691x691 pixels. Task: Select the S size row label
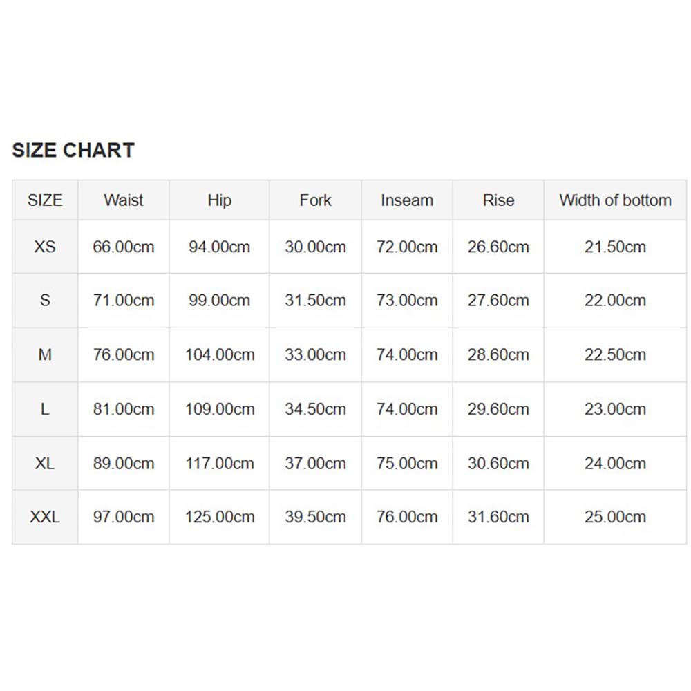click(45, 301)
